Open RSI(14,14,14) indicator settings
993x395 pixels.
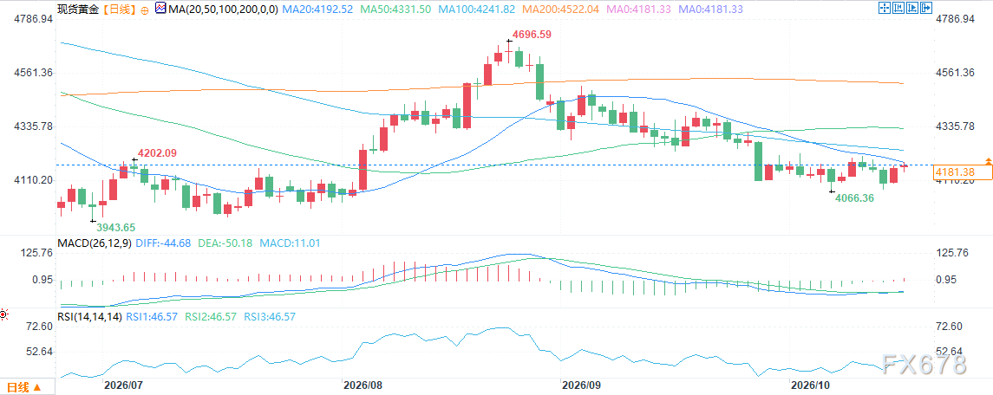pos(88,316)
